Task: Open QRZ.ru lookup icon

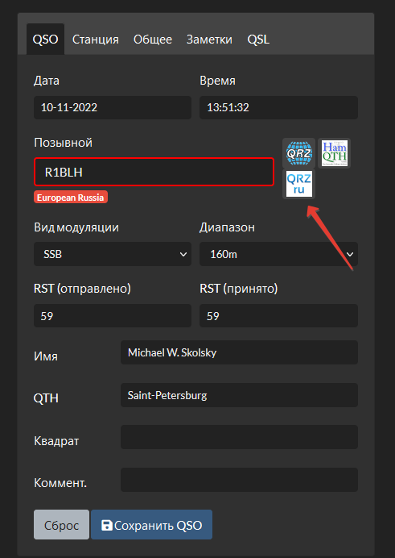Action: coord(298,184)
